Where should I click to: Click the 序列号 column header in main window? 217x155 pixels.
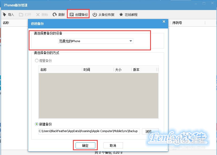click(x=188, y=23)
